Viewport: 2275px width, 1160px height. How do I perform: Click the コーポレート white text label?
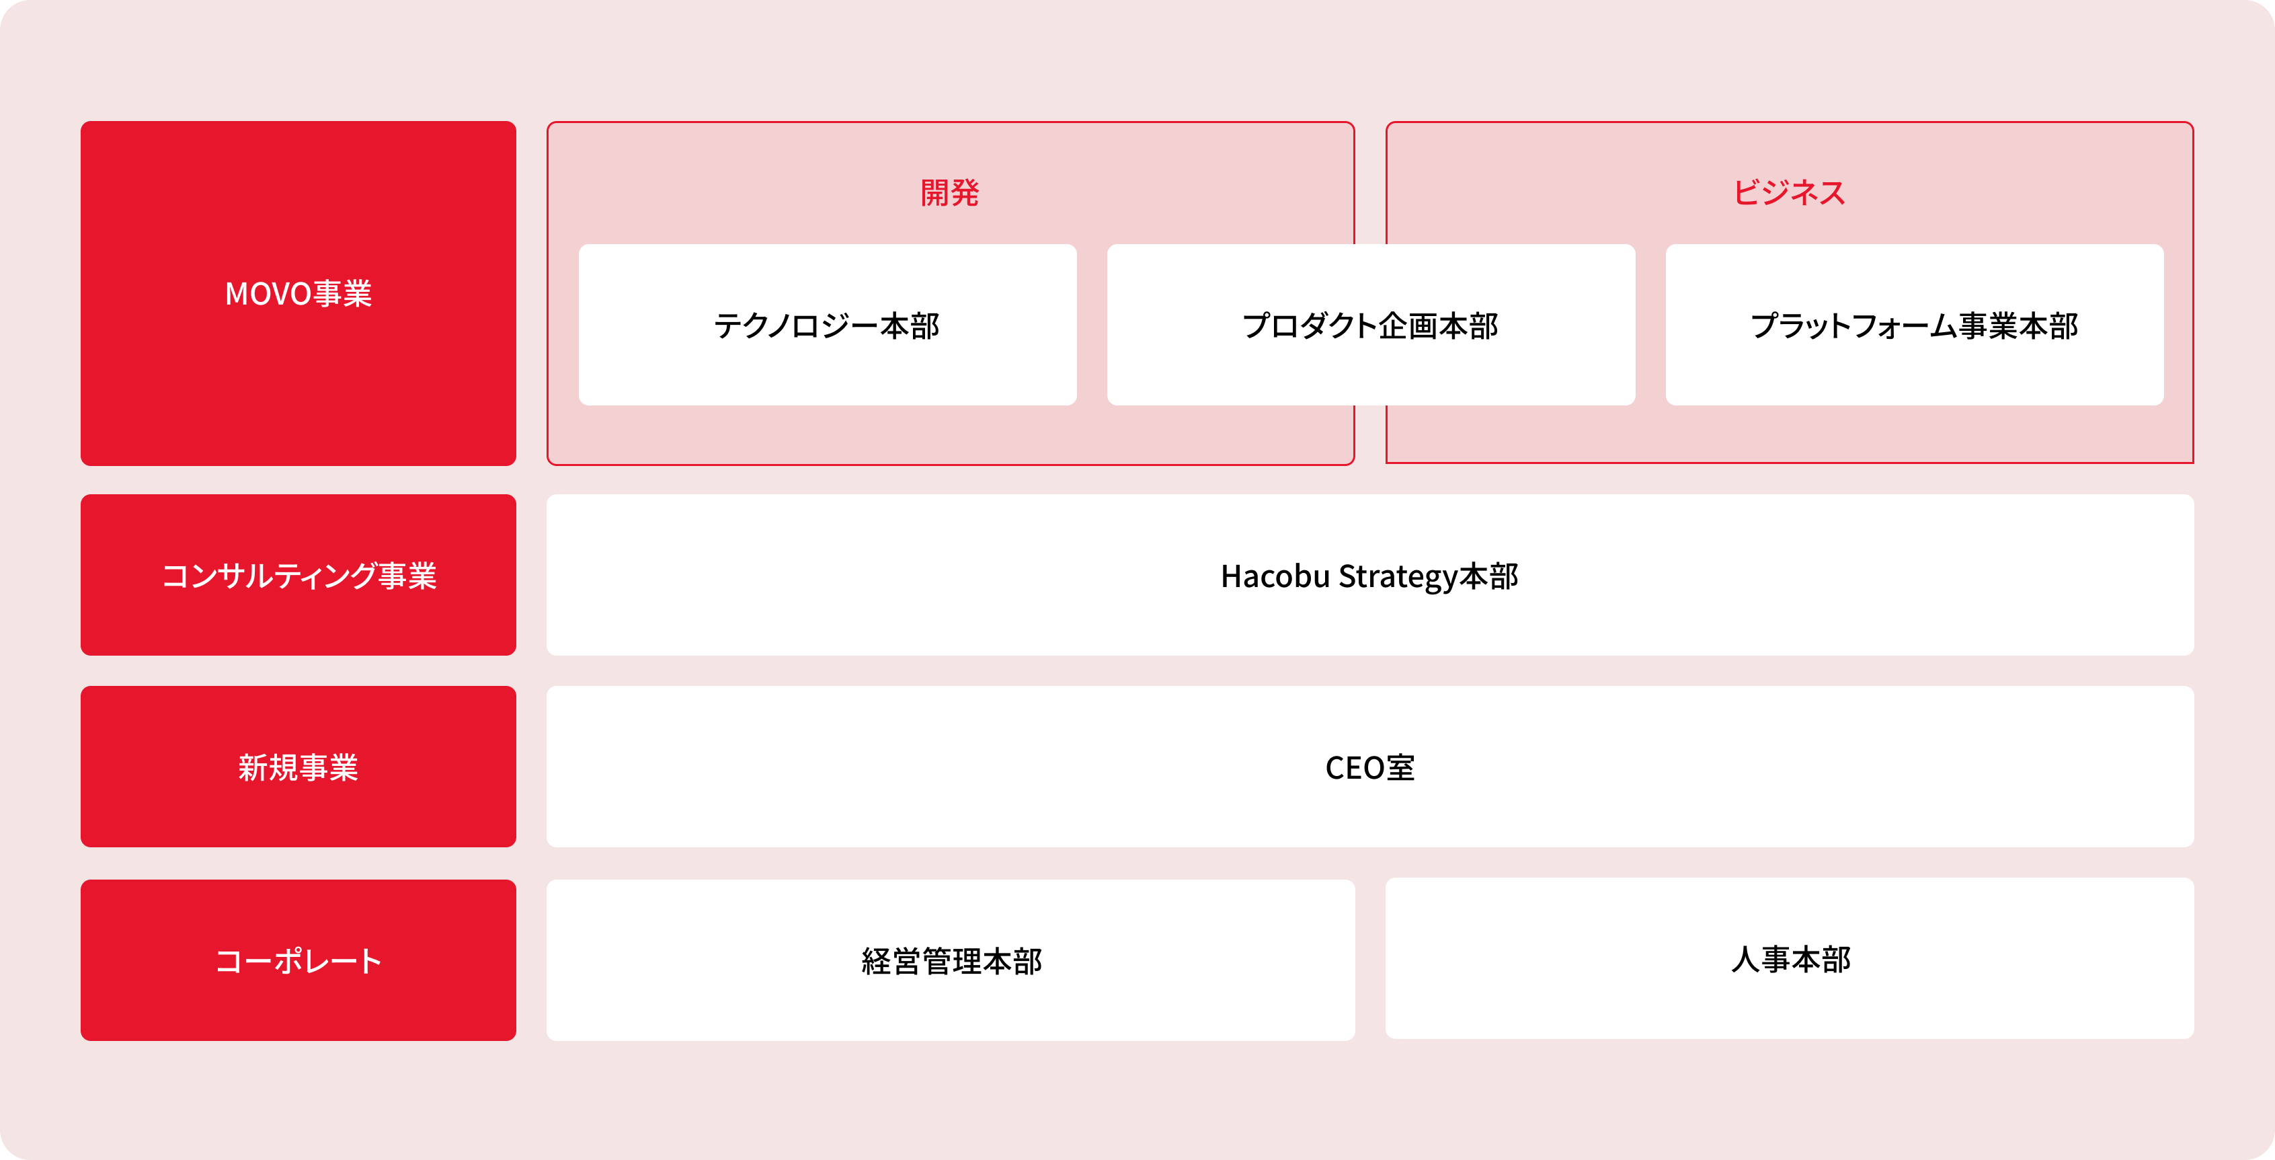click(298, 961)
